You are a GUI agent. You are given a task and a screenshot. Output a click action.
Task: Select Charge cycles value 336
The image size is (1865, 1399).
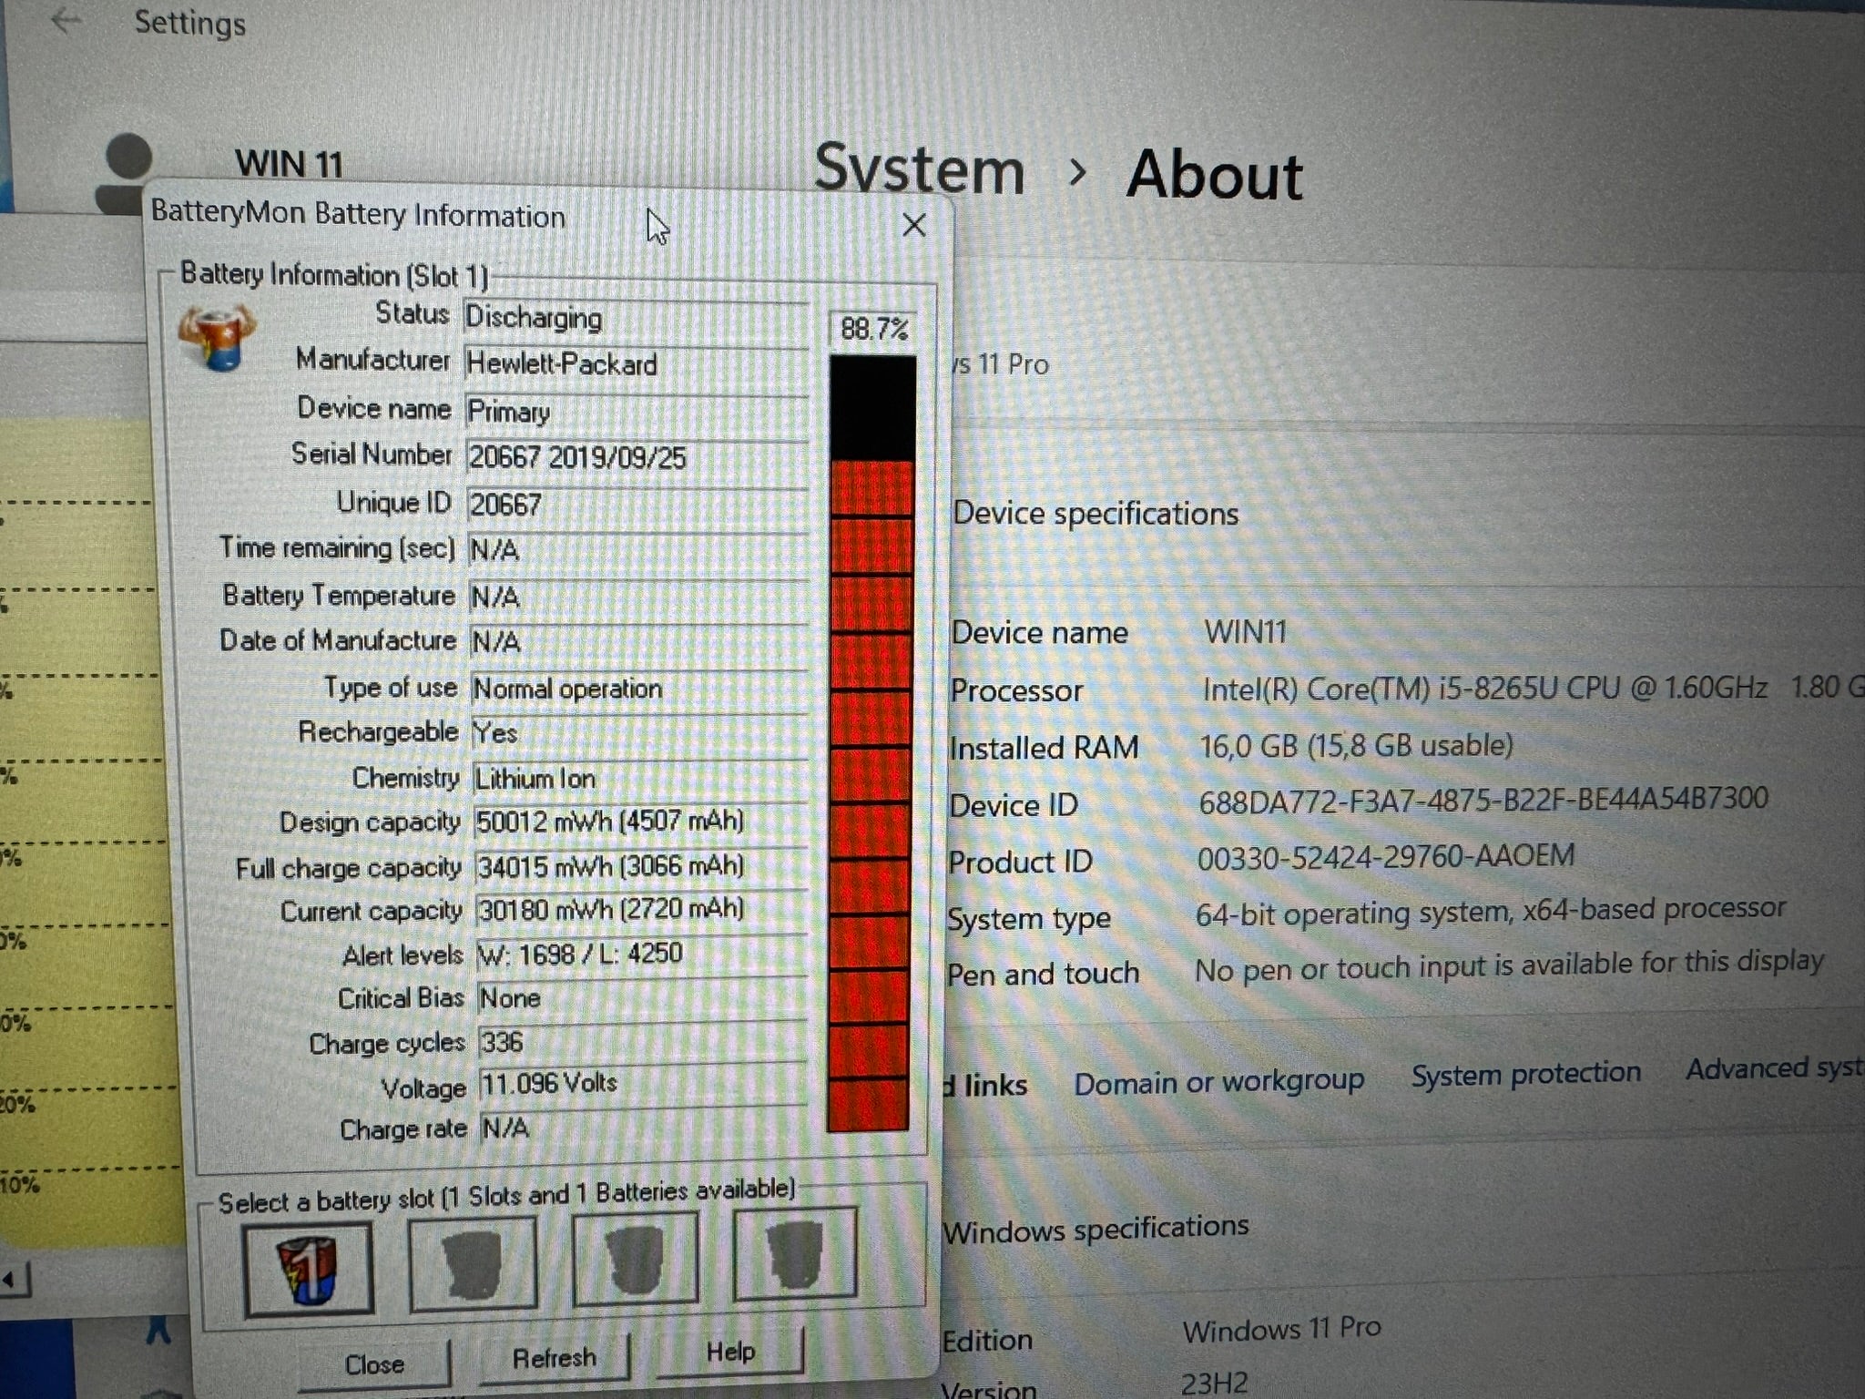(x=643, y=1042)
